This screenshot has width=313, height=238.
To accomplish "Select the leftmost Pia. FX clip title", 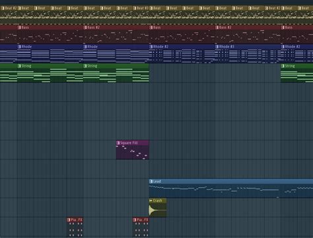I will point(77,219).
